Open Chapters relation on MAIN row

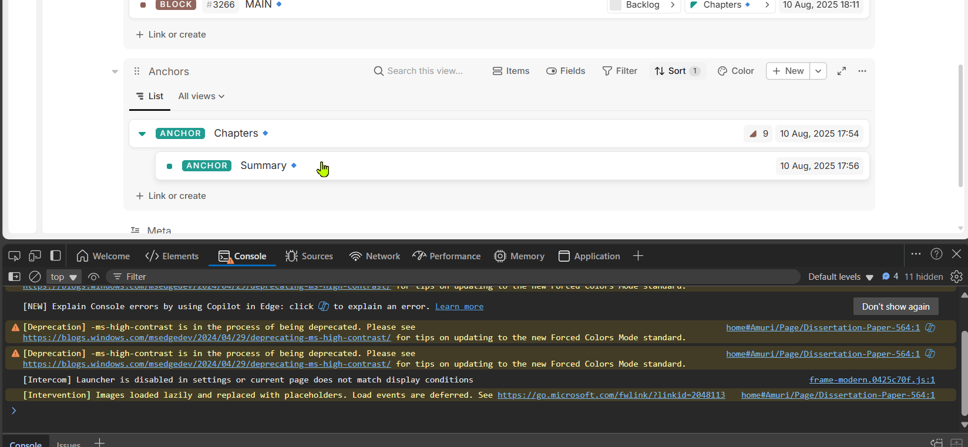coord(730,5)
